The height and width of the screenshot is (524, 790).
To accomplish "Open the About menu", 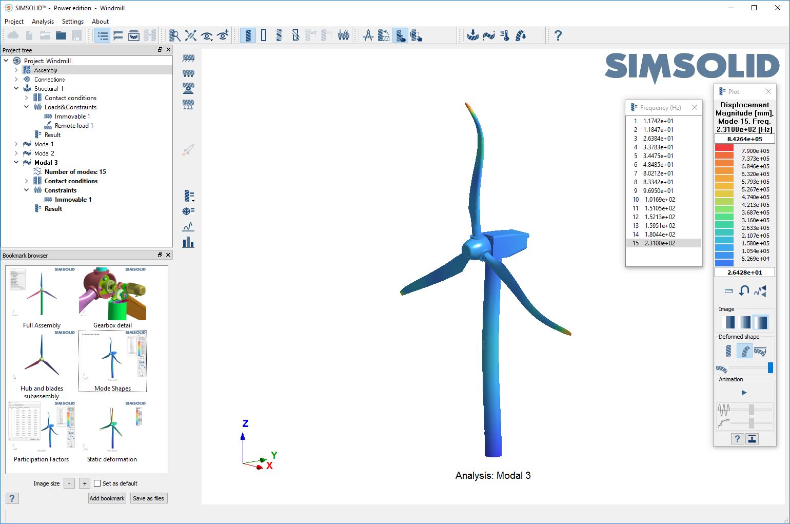I will [x=100, y=22].
